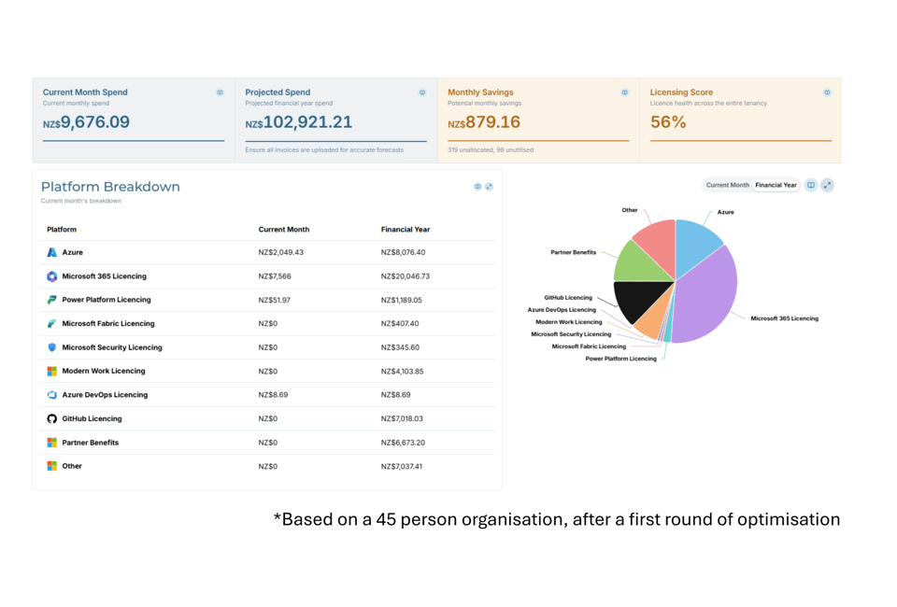Click '319 unallocated, 98 unutilised' text

pyautogui.click(x=491, y=150)
